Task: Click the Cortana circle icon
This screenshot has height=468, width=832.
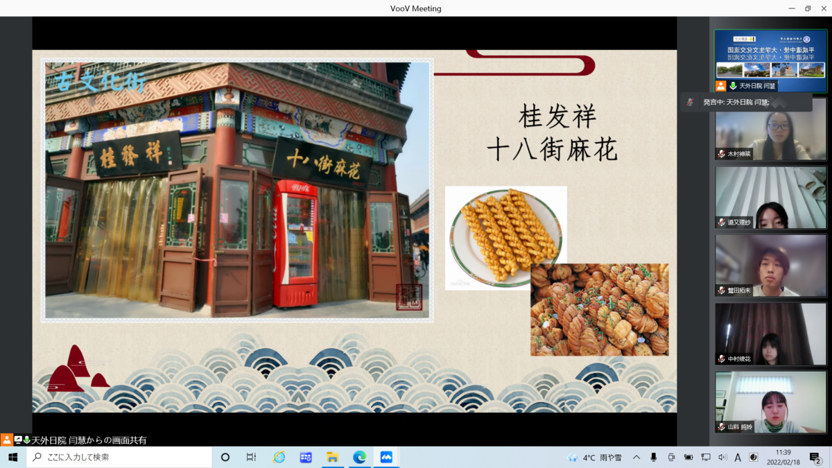Action: 225,458
